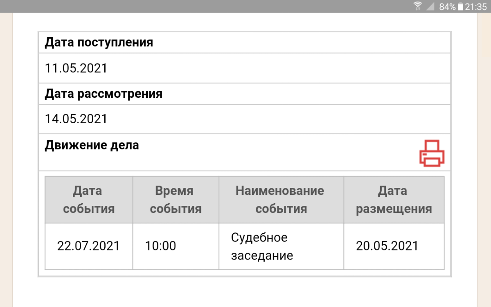
Task: Click the Дата события column header
Action: (x=89, y=200)
